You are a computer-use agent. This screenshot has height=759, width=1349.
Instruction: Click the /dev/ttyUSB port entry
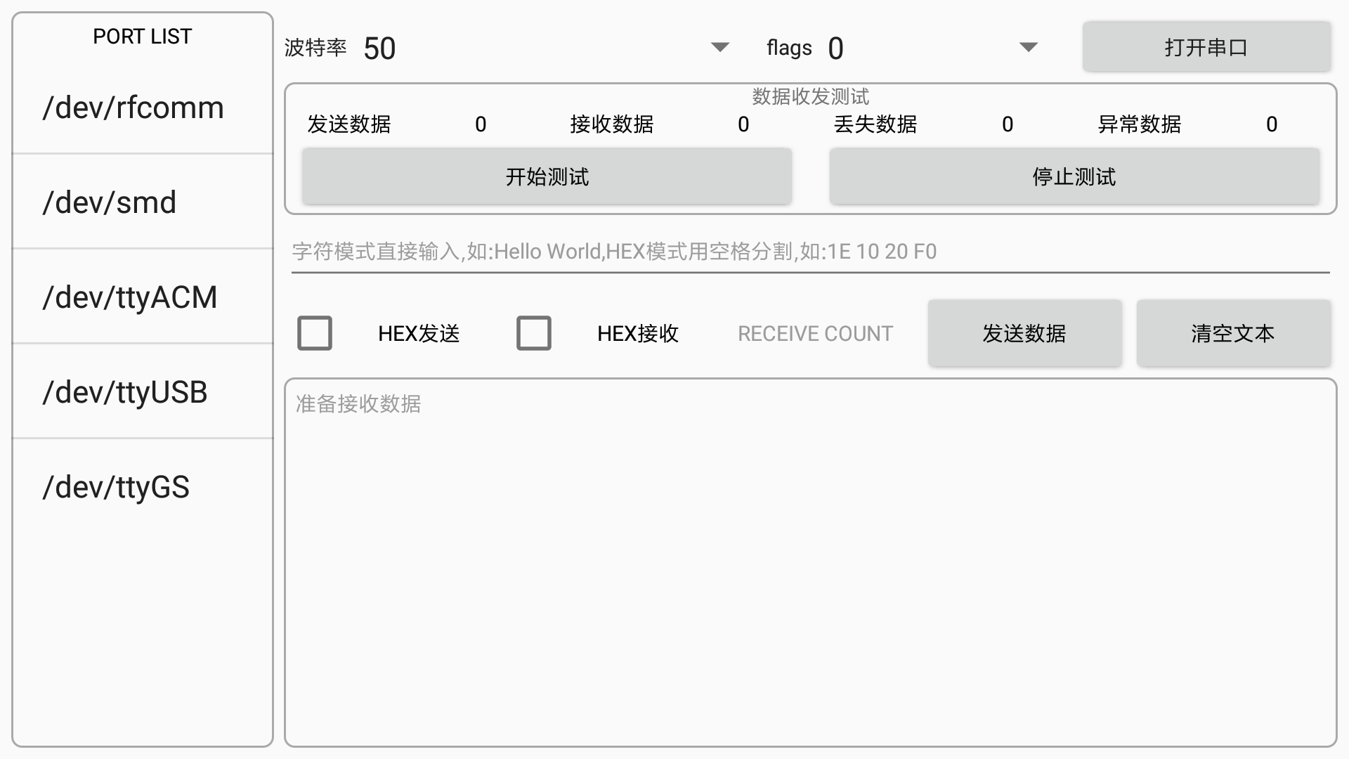pos(143,392)
